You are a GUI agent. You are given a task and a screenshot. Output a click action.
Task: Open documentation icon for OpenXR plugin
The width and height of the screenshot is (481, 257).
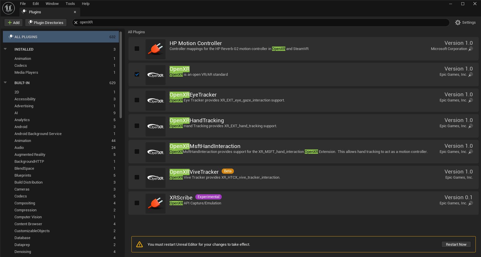click(471, 75)
